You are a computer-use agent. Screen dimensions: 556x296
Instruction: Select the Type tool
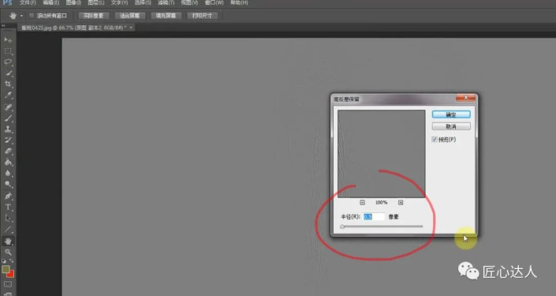click(8, 207)
